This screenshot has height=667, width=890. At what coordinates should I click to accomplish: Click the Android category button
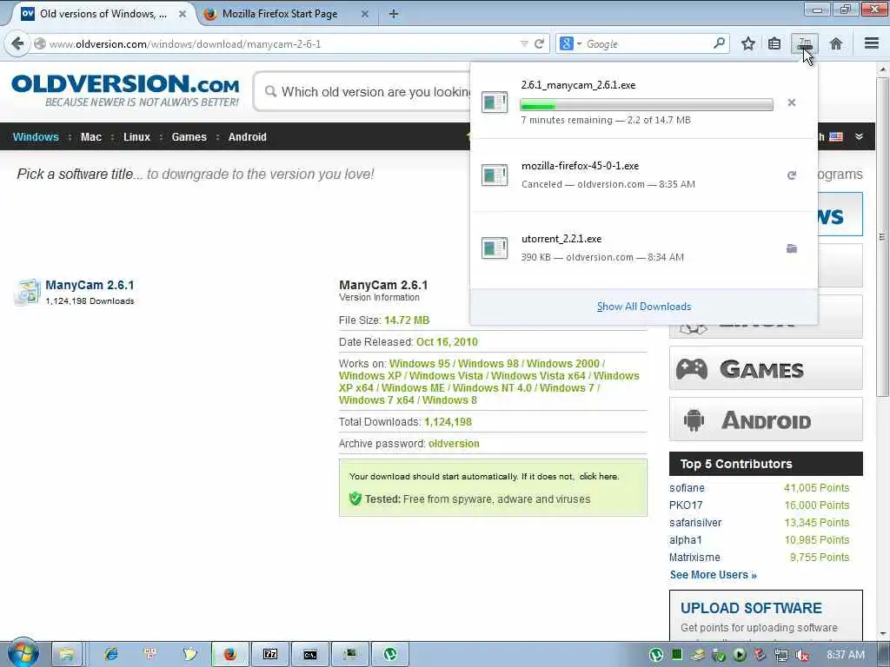pyautogui.click(x=766, y=419)
